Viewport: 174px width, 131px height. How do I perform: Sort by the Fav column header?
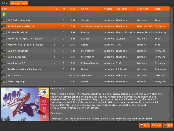click(57, 9)
